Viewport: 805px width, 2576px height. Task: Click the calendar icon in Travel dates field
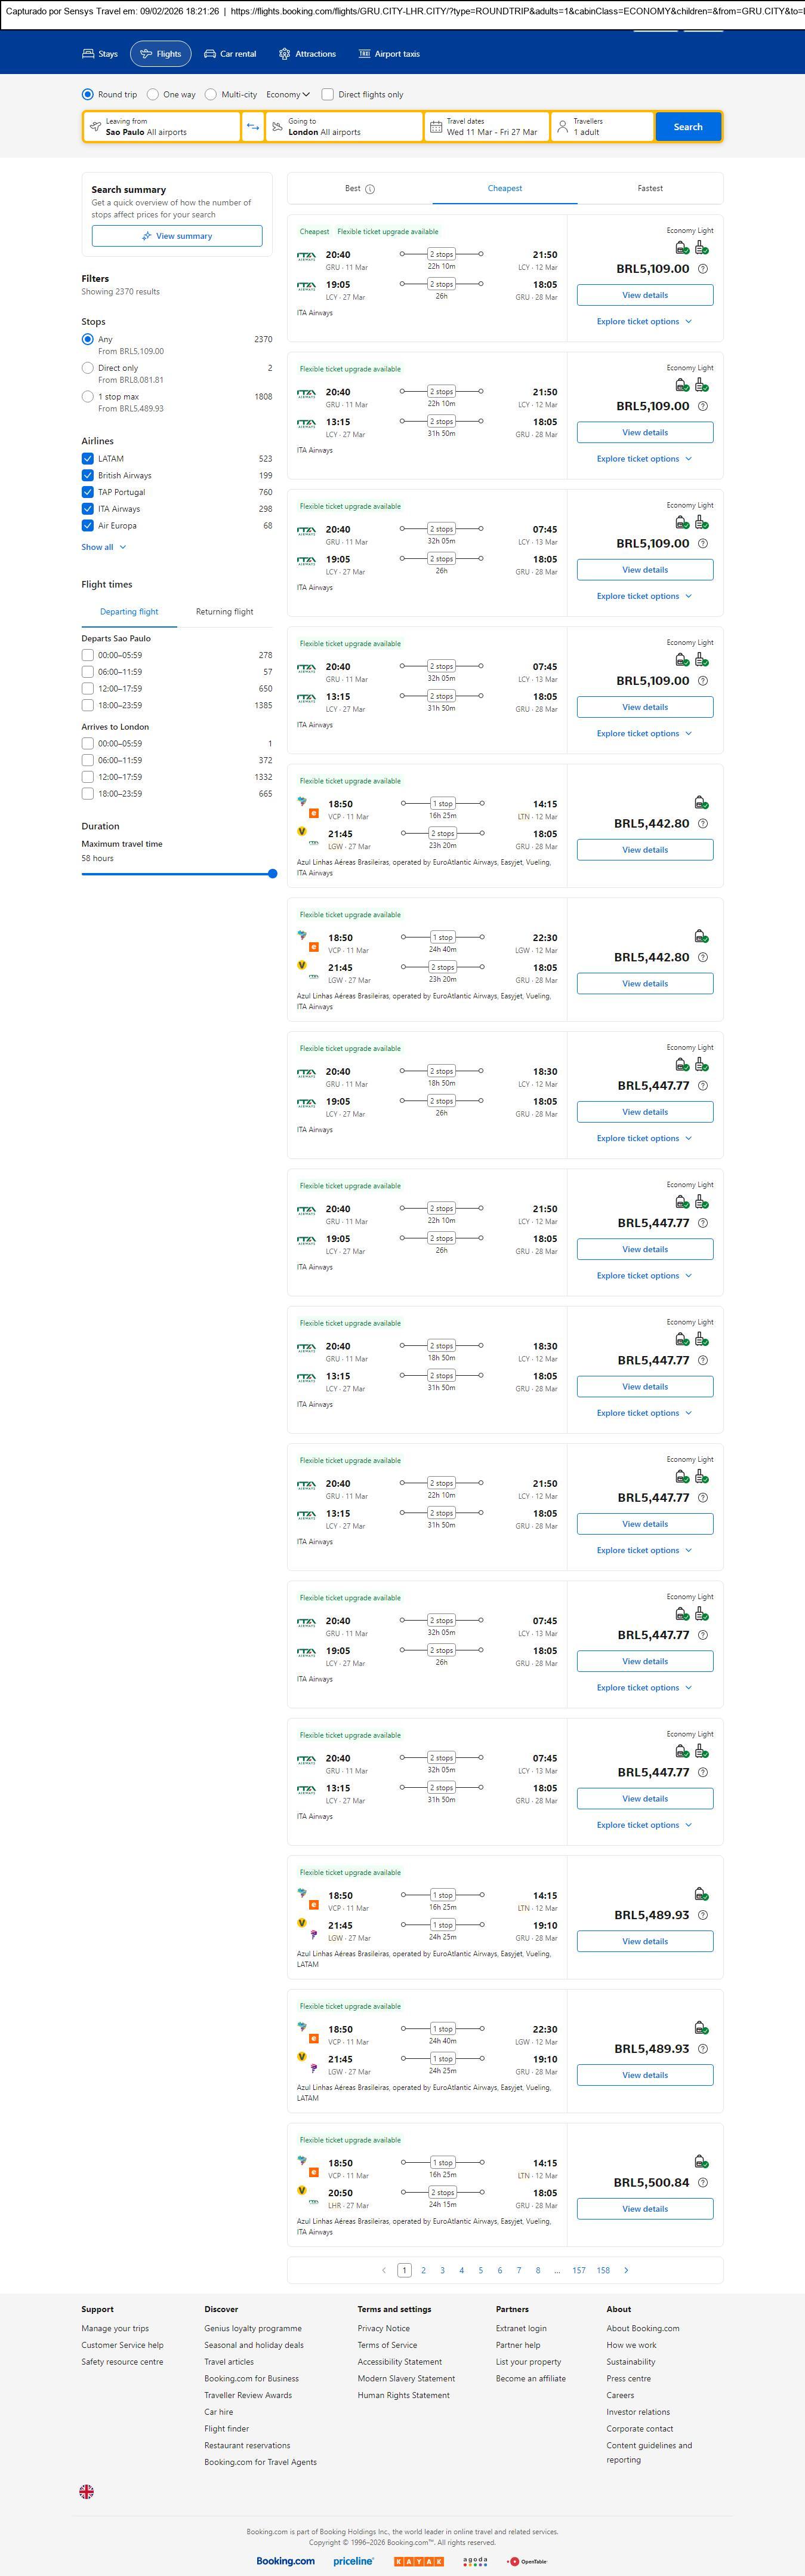click(x=436, y=127)
